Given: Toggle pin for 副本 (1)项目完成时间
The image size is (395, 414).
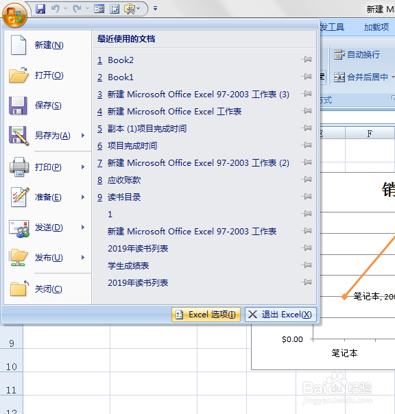Looking at the screenshot, I should click(x=307, y=127).
